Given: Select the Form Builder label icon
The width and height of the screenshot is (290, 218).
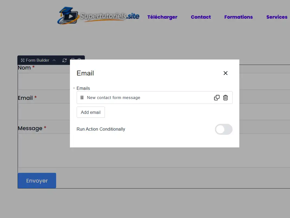Looking at the screenshot, I should pyautogui.click(x=22, y=60).
